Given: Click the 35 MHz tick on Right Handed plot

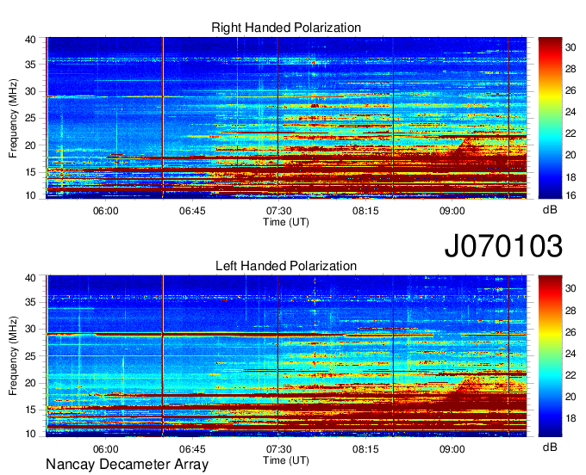Looking at the screenshot, I should (x=30, y=65).
